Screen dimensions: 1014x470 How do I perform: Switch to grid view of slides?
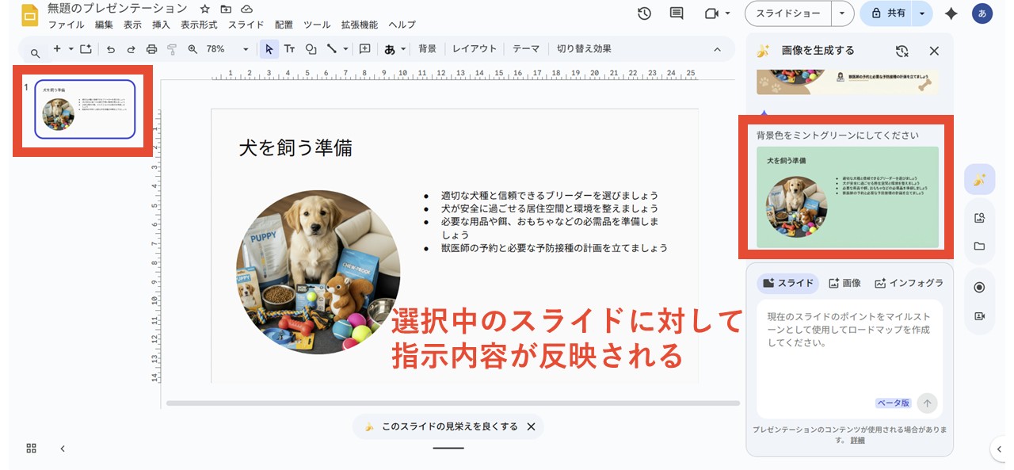(32, 449)
